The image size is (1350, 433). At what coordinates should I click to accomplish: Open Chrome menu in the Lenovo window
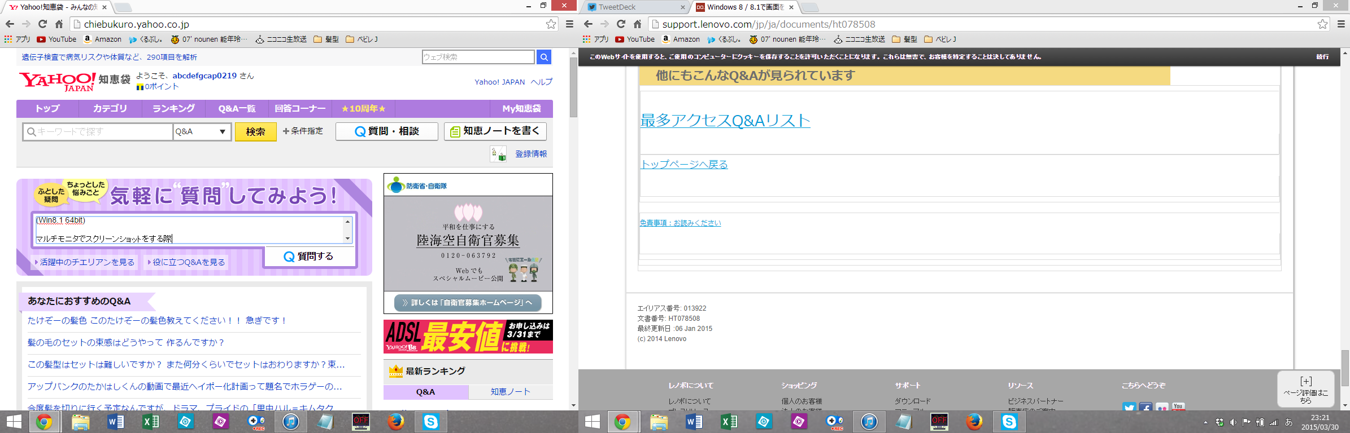[1341, 24]
